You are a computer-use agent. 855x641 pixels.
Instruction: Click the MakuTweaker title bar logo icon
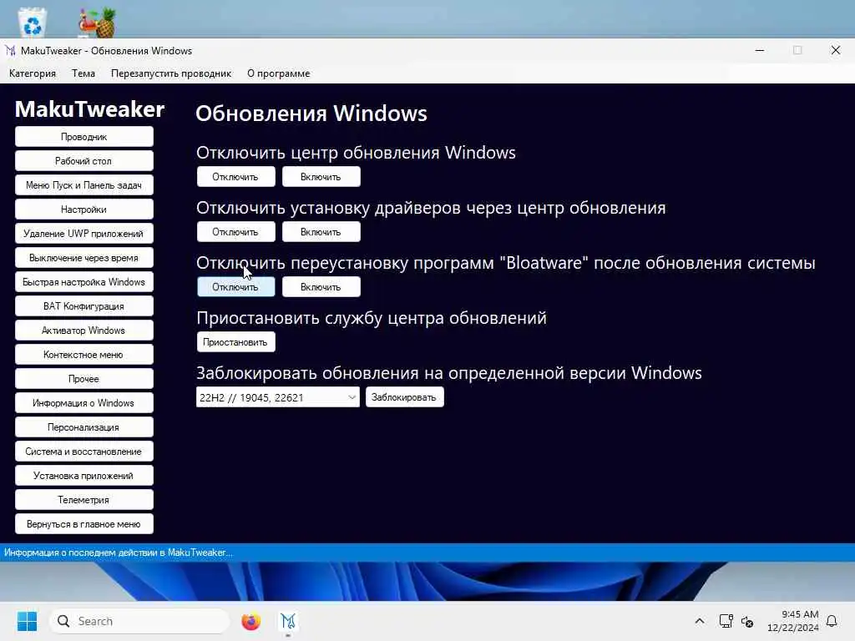click(x=10, y=51)
